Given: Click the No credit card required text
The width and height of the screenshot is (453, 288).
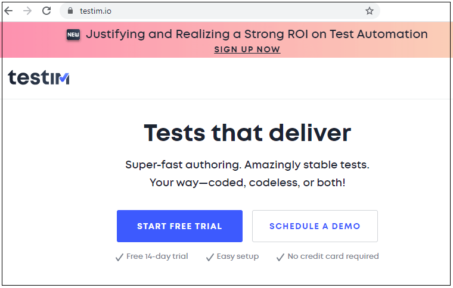Looking at the screenshot, I should point(333,256).
